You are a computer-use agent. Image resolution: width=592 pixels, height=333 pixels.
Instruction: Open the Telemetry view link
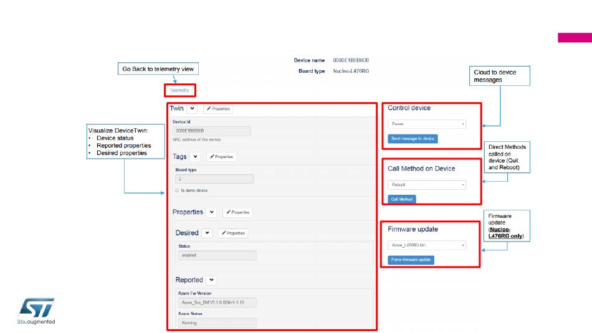click(x=179, y=90)
